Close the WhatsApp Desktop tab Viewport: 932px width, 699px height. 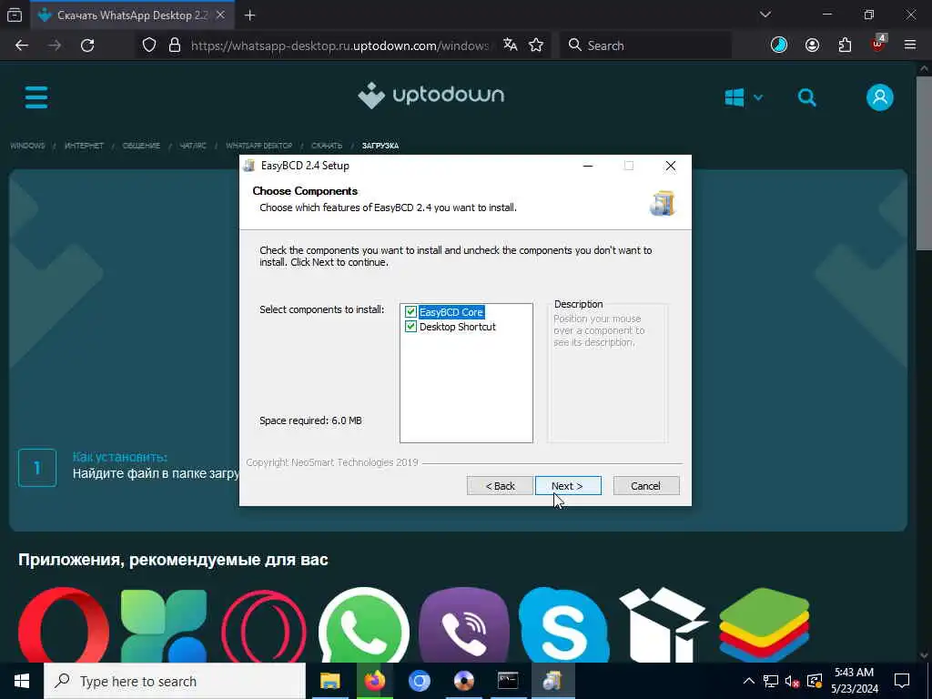coord(220,15)
